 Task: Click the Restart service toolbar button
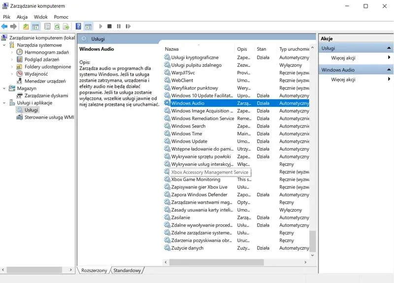(128, 27)
